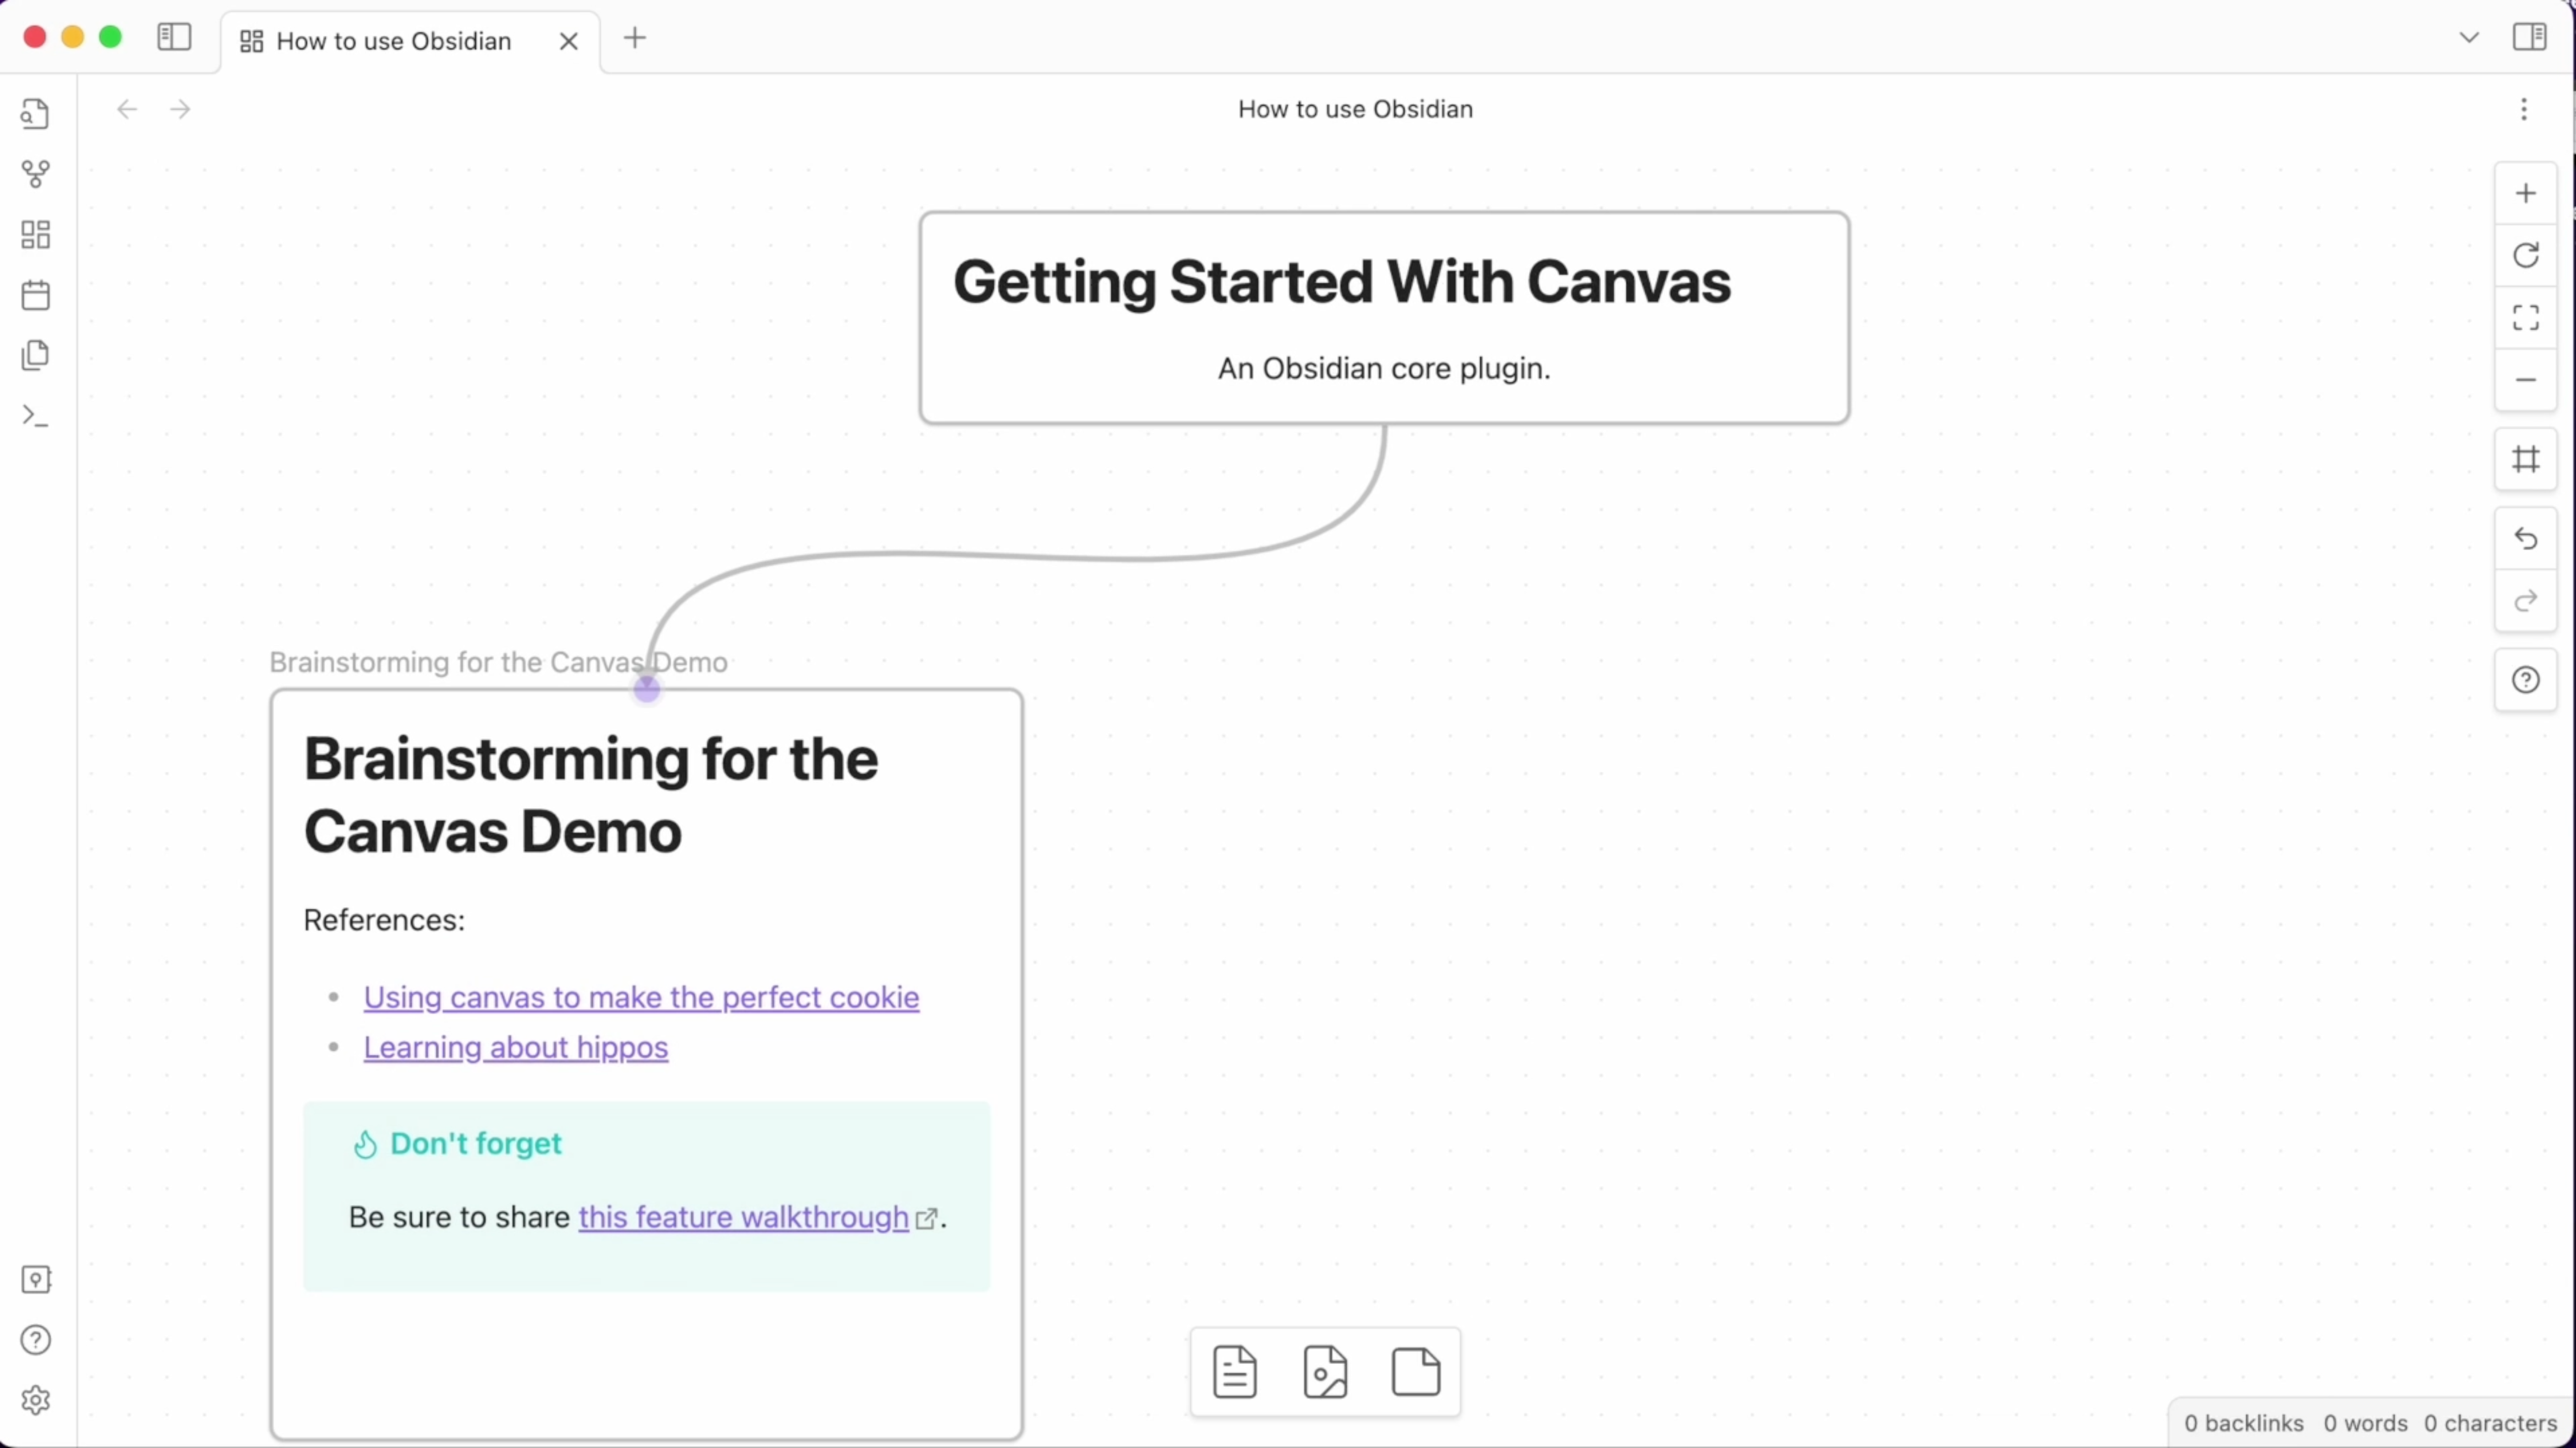Select Getting Started With Canvas card

[1384, 318]
